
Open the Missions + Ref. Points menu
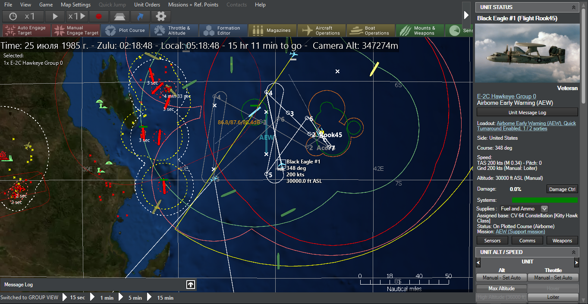pyautogui.click(x=193, y=5)
